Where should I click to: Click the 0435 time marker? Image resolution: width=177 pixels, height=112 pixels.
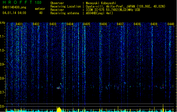tap(87, 24)
